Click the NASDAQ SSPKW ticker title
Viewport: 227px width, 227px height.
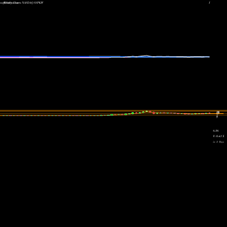[x=33, y=3]
